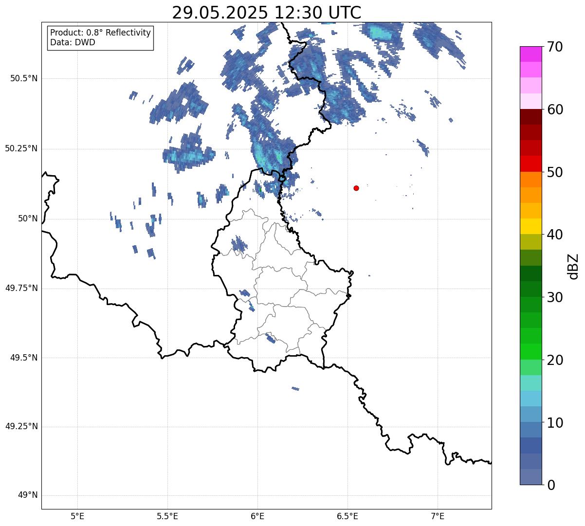Pick the yellow colorbar swatch just above 40
Image resolution: width=585 pixels, height=526 pixels.
click(x=530, y=226)
